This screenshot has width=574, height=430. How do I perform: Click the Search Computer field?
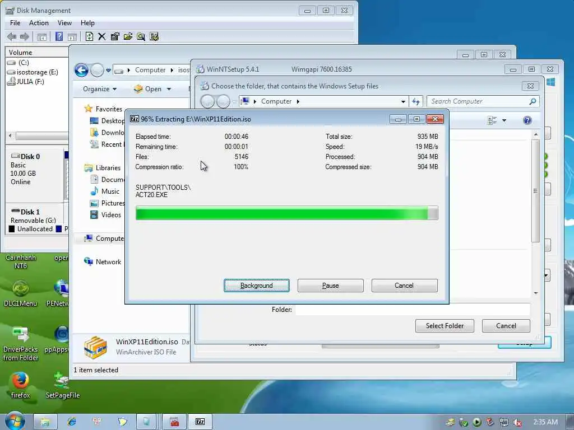pos(479,101)
